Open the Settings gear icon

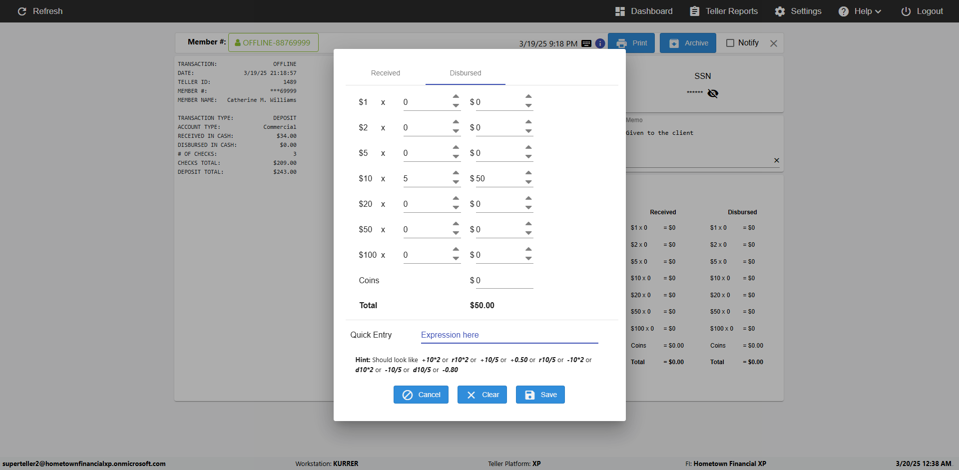780,11
